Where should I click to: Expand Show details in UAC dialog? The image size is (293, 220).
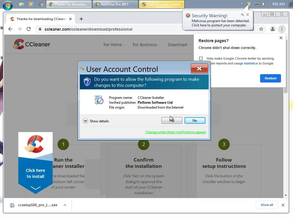pyautogui.click(x=96, y=121)
